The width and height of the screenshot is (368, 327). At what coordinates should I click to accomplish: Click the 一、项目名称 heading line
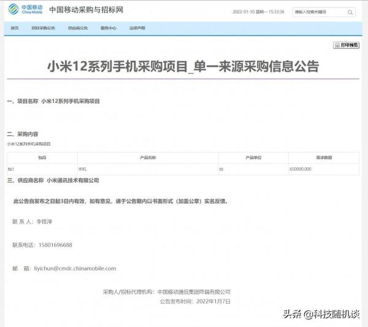53,101
